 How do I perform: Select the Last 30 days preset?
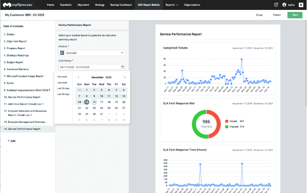click(63, 88)
